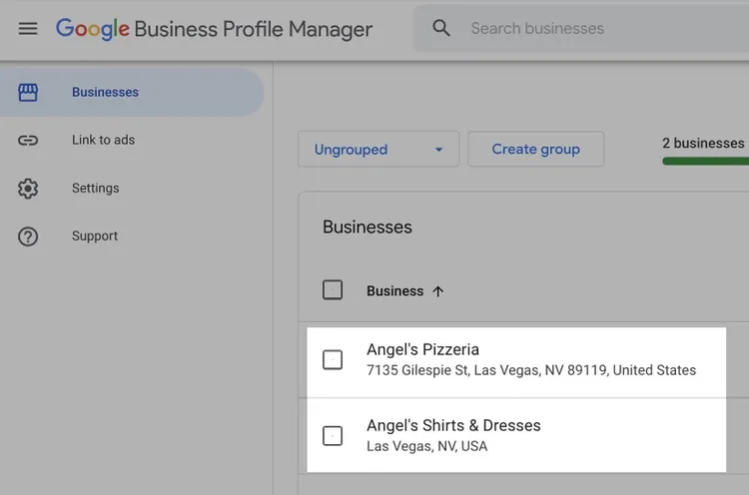Expand the Ungrouped dropdown

[x=378, y=149]
